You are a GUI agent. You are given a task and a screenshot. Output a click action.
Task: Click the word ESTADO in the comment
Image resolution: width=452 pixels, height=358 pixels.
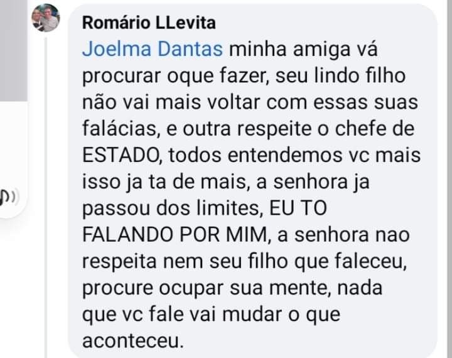(x=120, y=155)
